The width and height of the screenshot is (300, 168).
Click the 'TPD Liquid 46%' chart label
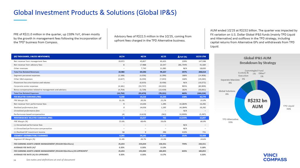288,107
